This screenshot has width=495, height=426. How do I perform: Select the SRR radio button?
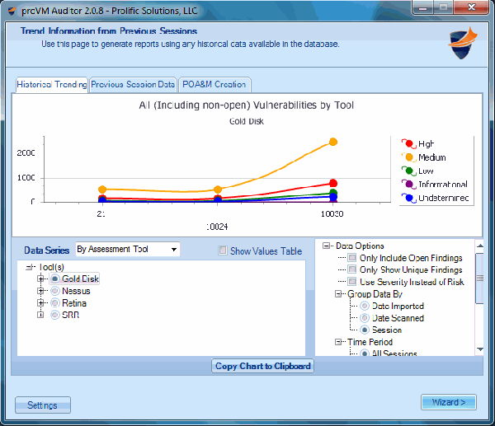(x=55, y=315)
